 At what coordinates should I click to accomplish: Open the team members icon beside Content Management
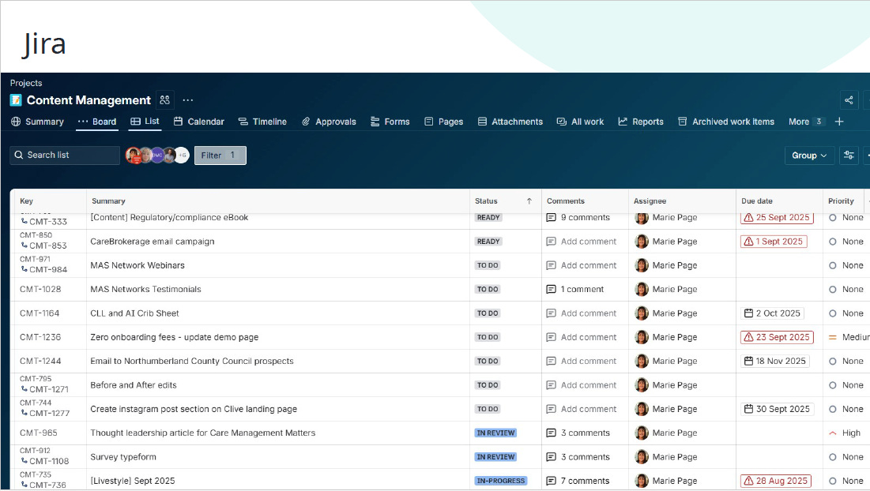click(x=165, y=99)
